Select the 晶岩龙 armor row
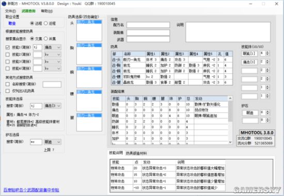This screenshot has width=284, height=196. click(172, 83)
